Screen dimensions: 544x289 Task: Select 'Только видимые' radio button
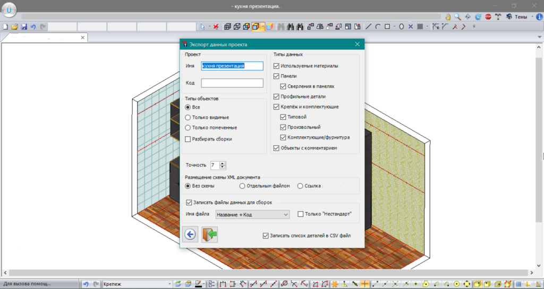point(188,117)
